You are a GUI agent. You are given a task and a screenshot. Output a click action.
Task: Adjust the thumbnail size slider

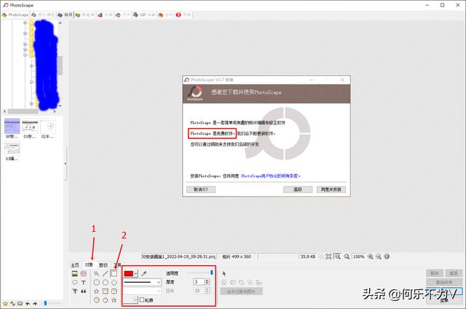click(52, 303)
